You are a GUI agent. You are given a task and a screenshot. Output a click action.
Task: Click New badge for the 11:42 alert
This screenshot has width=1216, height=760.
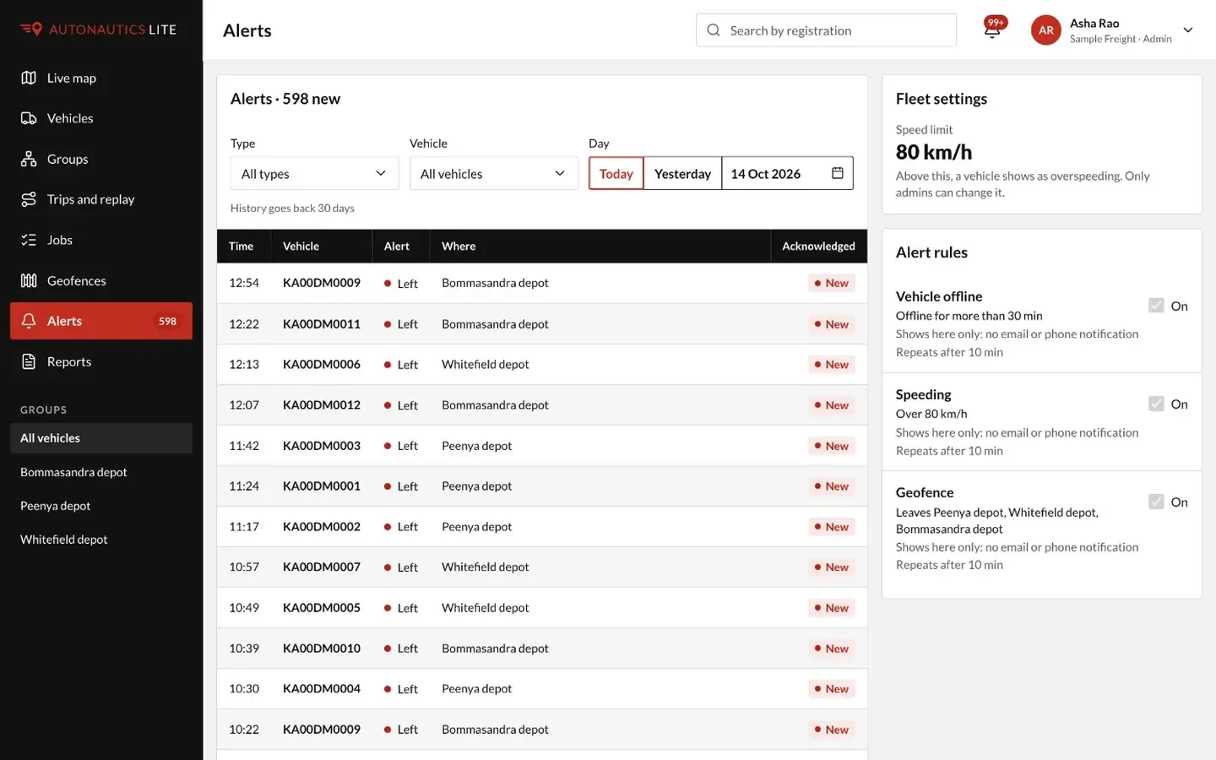click(x=831, y=446)
